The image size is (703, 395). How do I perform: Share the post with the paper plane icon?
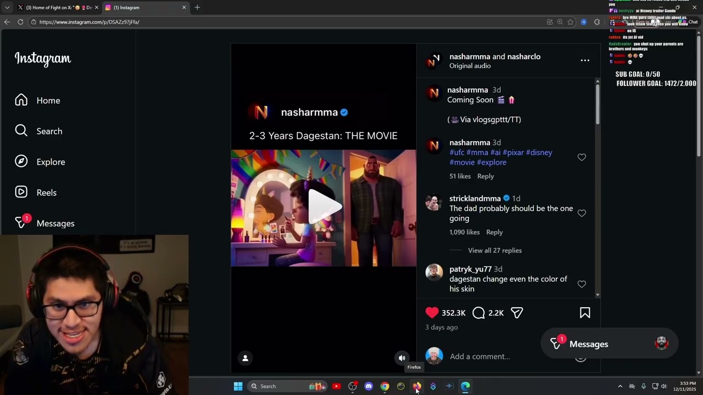point(517,313)
